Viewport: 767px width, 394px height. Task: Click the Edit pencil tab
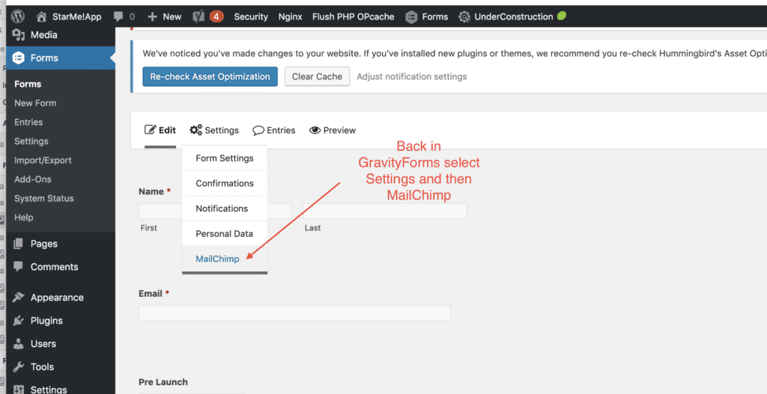click(160, 130)
